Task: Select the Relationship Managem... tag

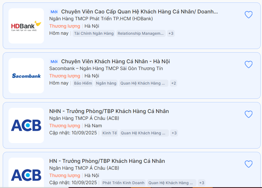Action: [x=141, y=33]
